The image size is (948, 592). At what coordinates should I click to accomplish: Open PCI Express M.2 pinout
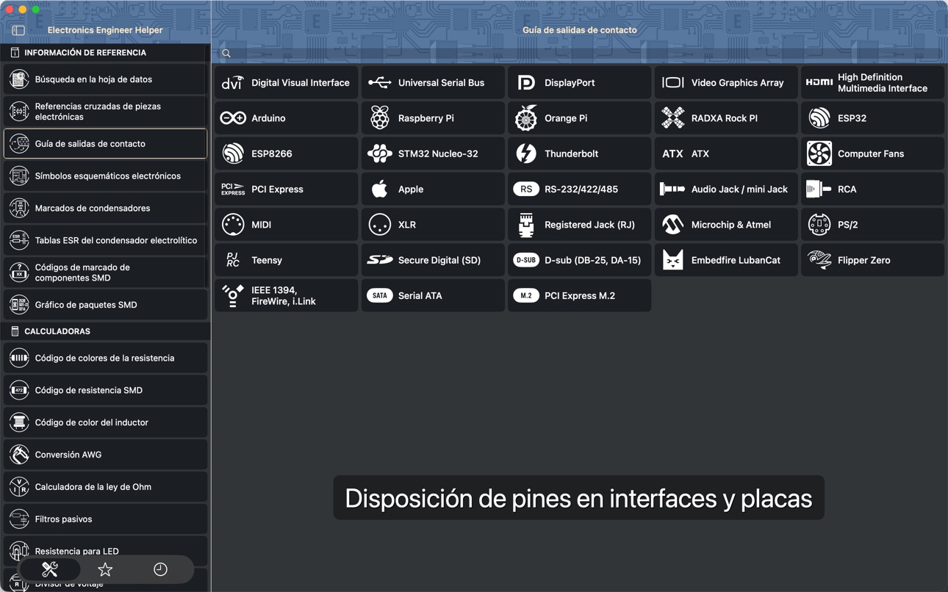pyautogui.click(x=580, y=295)
